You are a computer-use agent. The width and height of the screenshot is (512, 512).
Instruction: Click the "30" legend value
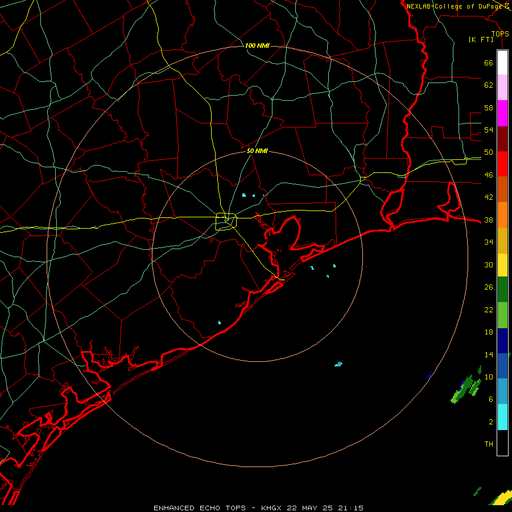point(489,265)
